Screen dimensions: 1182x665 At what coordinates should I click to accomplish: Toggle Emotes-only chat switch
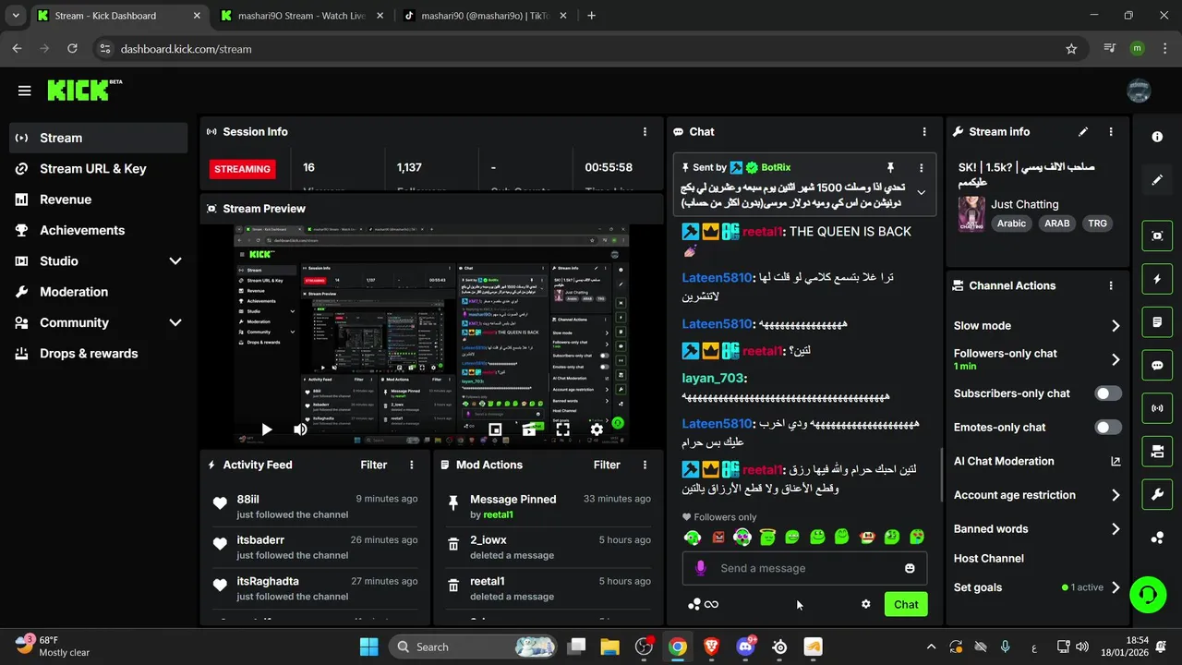point(1108,428)
